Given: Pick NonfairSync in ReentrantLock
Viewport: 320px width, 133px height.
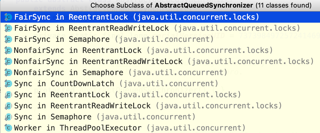Looking at the screenshot, I should 160,50.
